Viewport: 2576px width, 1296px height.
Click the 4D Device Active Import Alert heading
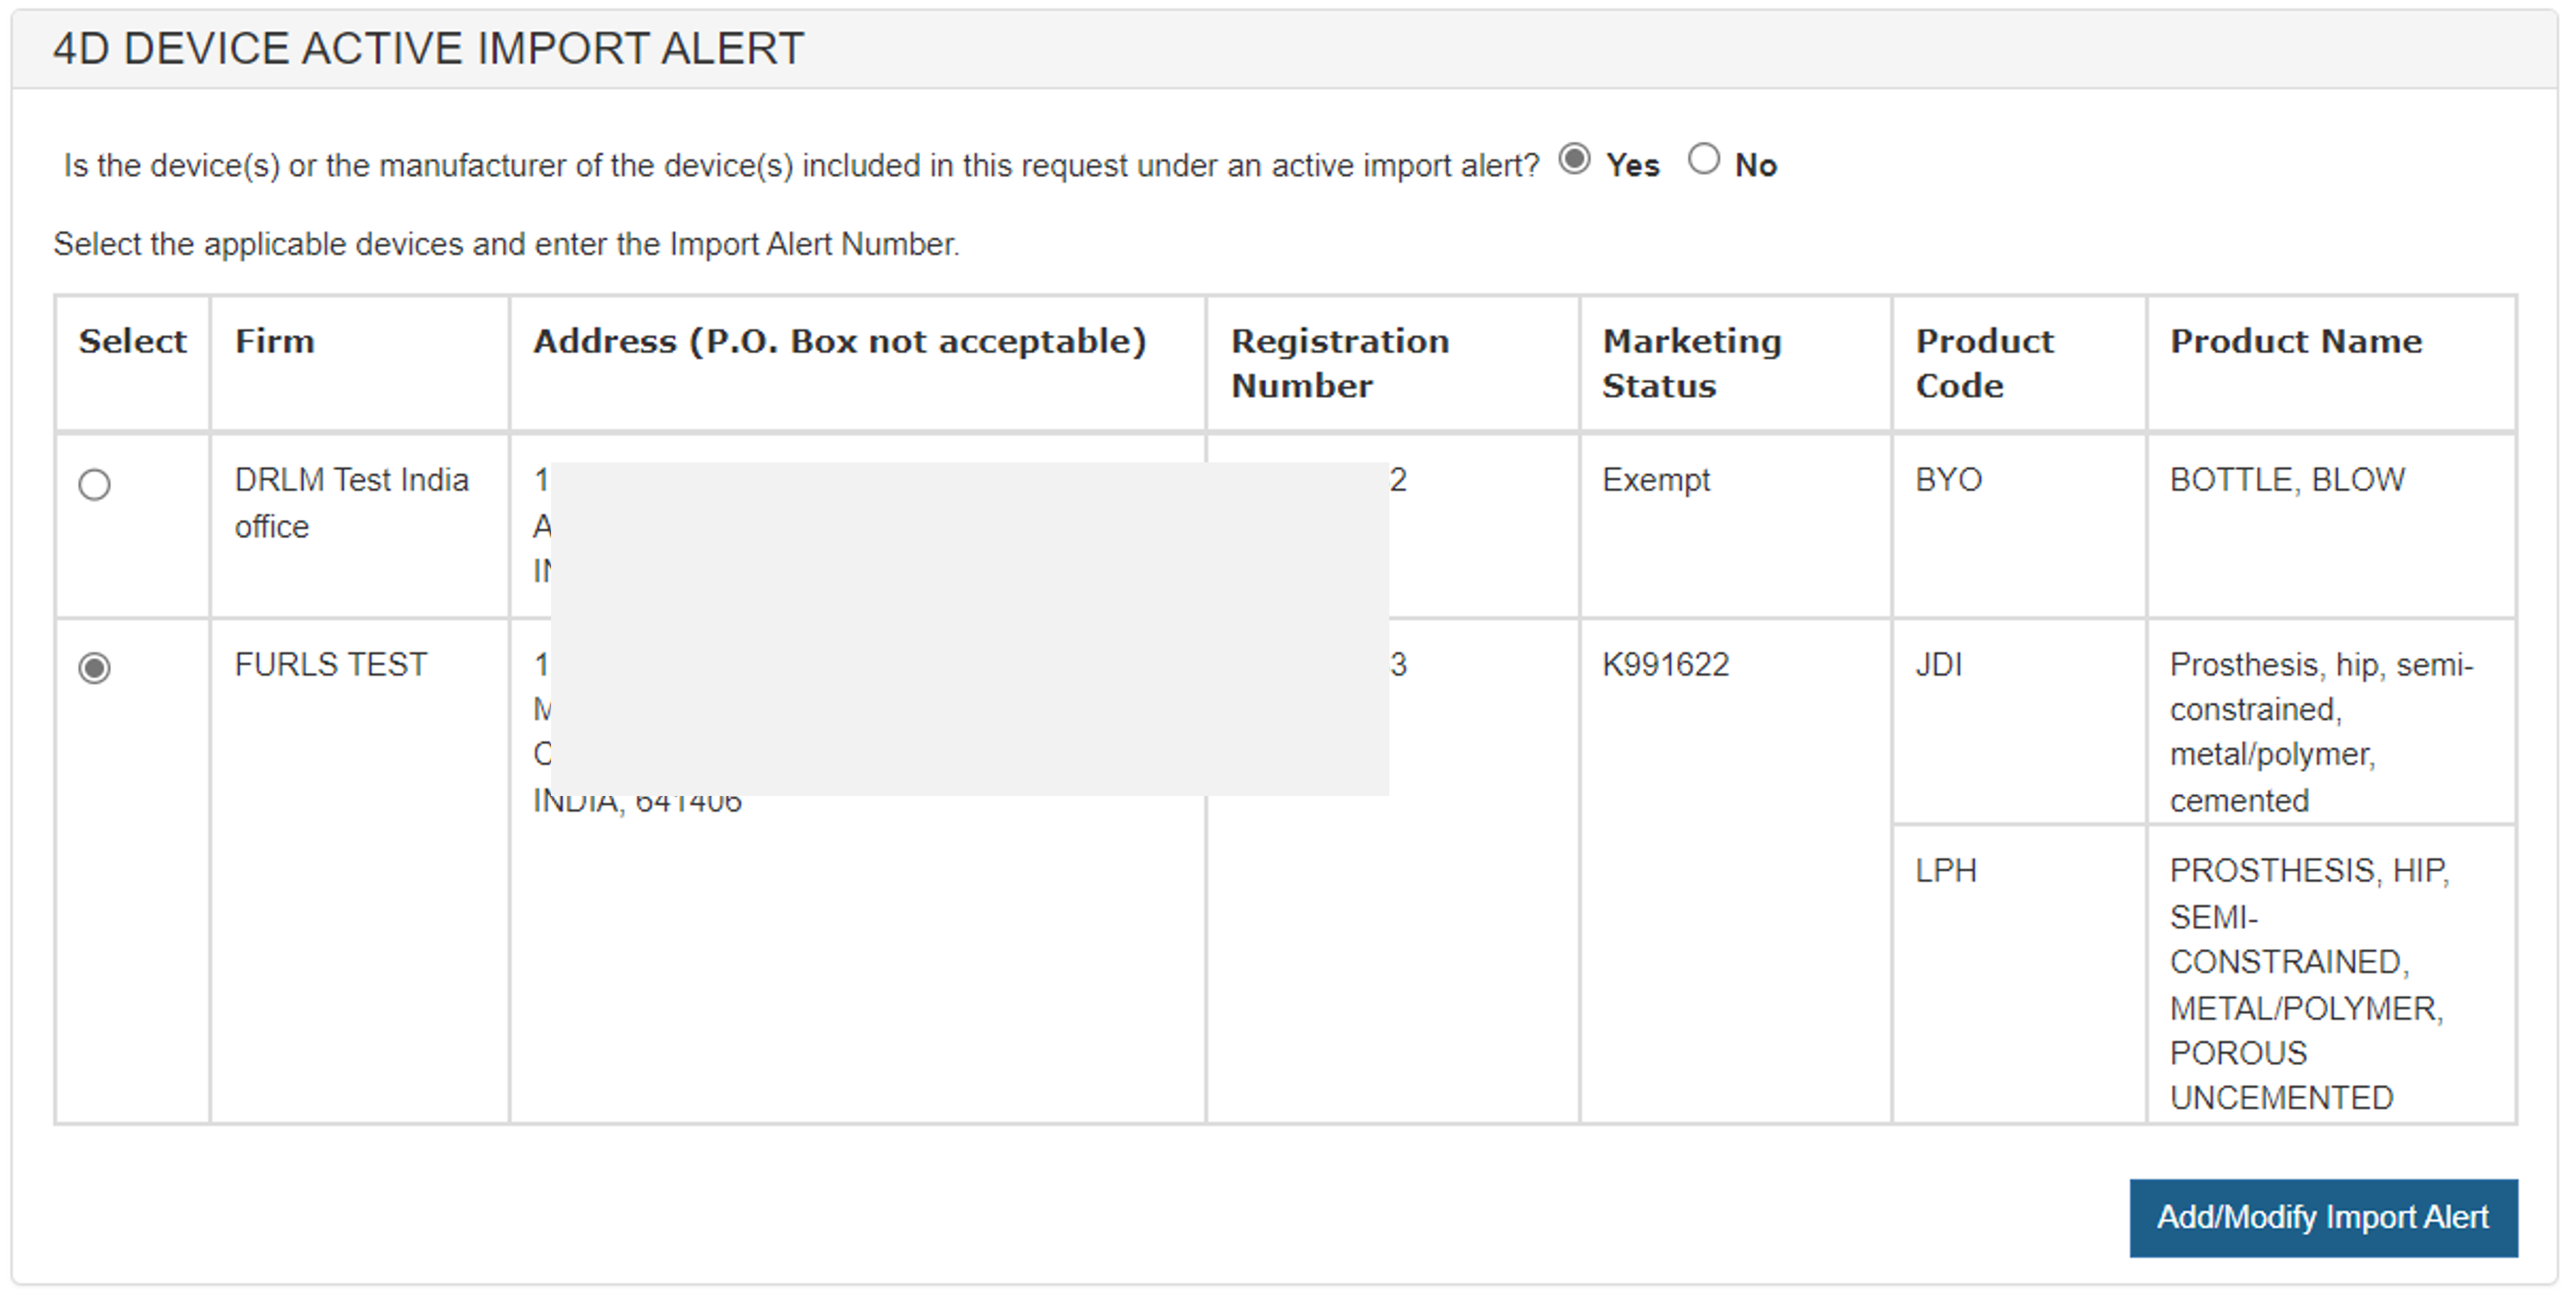pyautogui.click(x=428, y=48)
